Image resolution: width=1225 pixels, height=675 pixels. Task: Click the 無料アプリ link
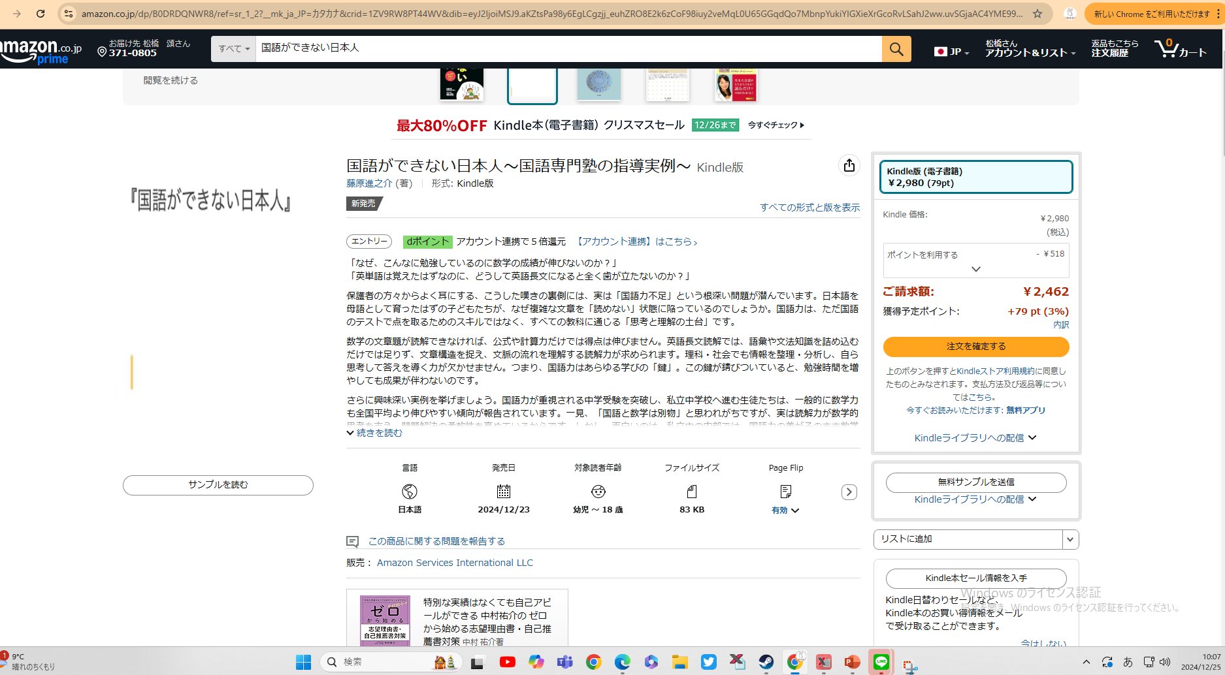coord(1026,410)
